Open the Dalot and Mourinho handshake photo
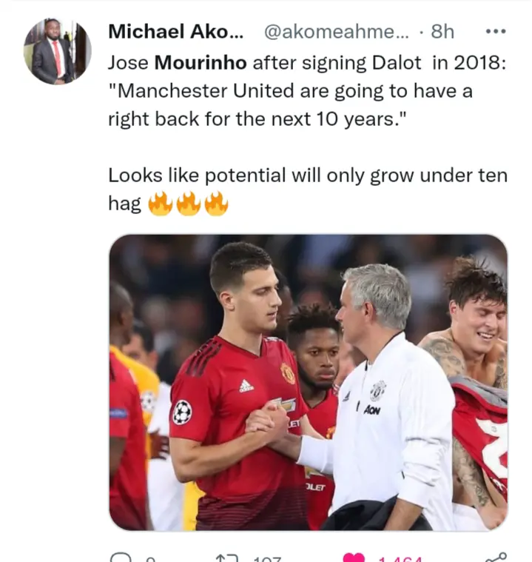Image resolution: width=532 pixels, height=562 pixels. [308, 382]
